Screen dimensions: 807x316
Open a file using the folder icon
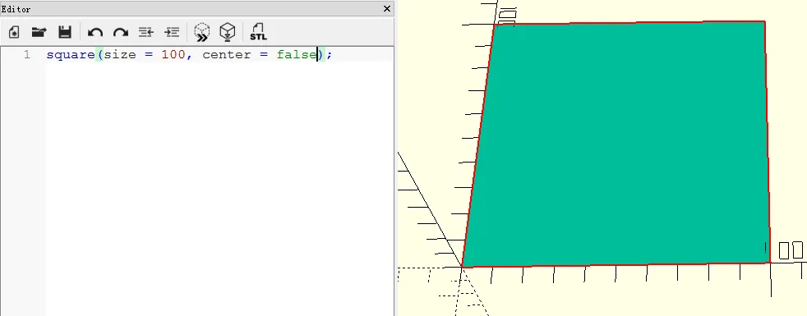[x=39, y=32]
